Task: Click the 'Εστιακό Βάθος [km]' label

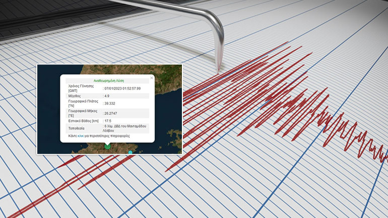Action: (x=84, y=121)
